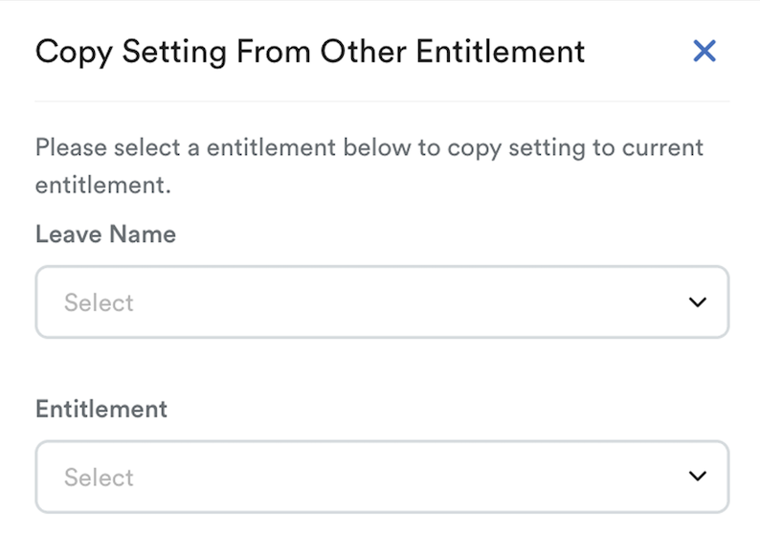Click the divider line below the dialog title
Viewport: 760px width, 557px height.
point(381,100)
